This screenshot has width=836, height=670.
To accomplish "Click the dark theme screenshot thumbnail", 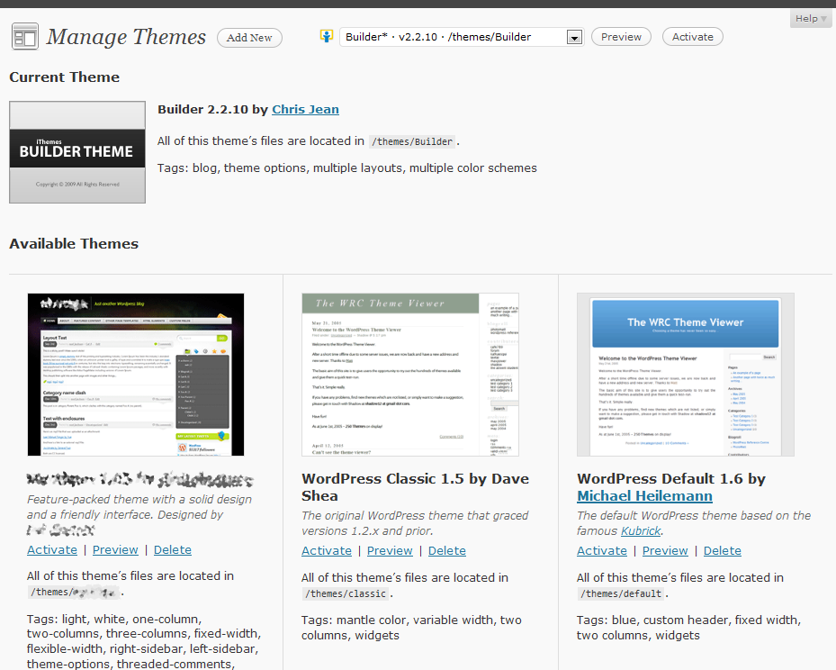I will 135,375.
